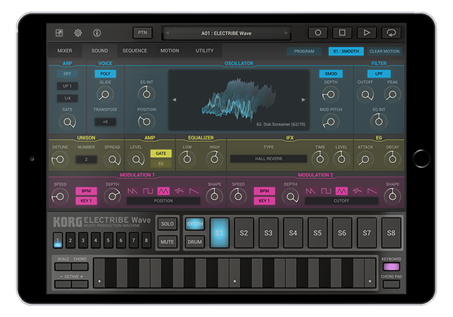Viewport: 453px width, 317px height.
Task: Click the record transport button
Action: pyautogui.click(x=318, y=32)
